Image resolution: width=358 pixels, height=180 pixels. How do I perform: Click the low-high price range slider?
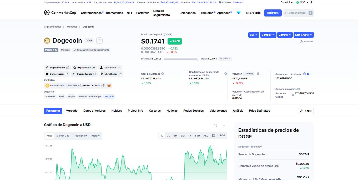pyautogui.click(x=181, y=59)
